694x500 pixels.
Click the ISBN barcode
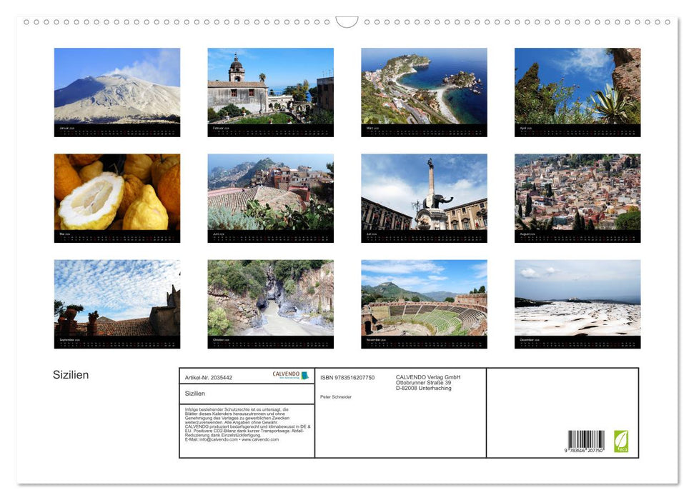coord(586,441)
